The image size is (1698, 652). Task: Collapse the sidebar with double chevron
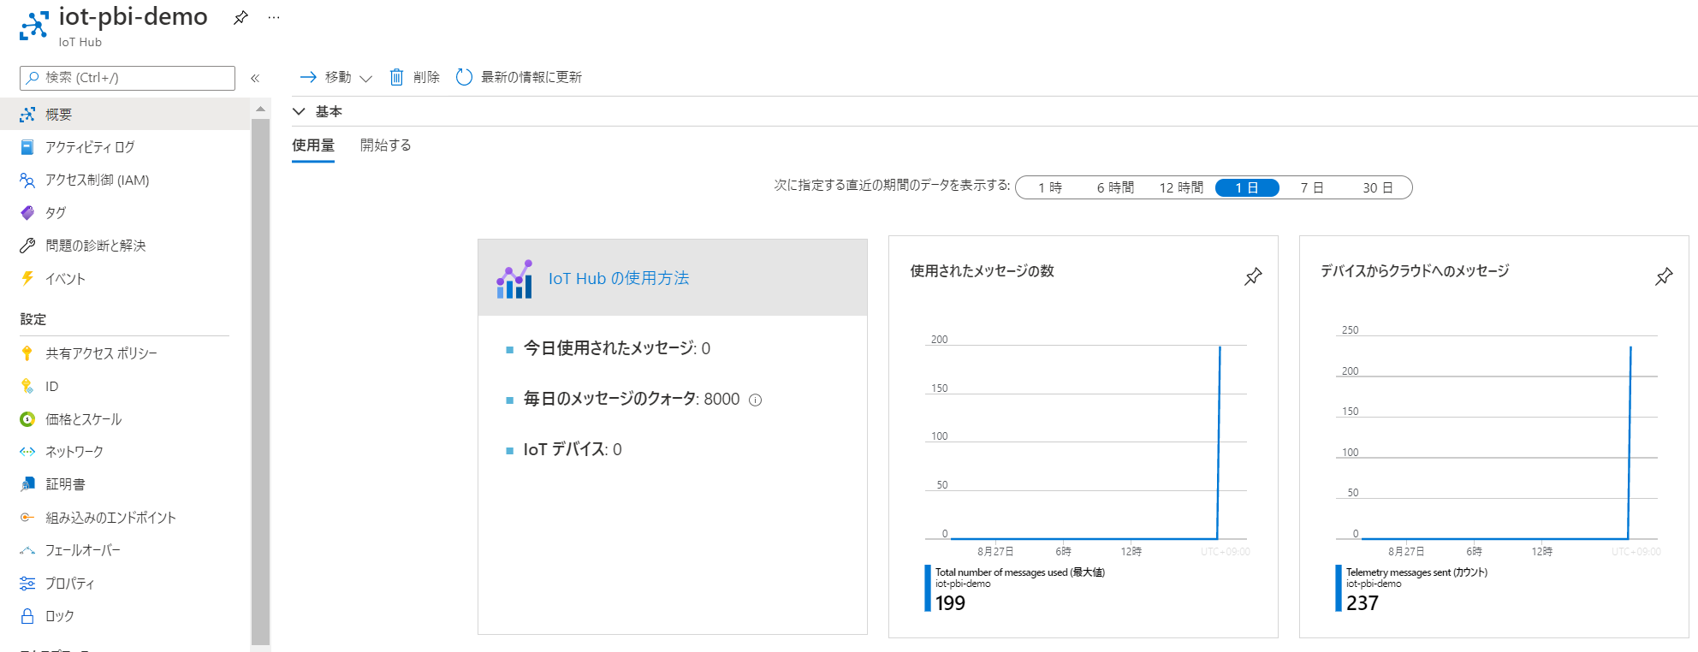pos(255,78)
